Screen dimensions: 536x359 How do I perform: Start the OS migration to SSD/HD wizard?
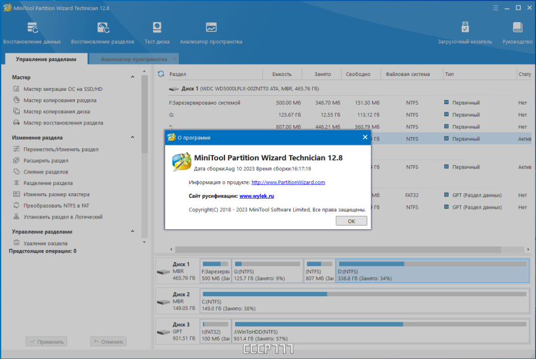tap(63, 89)
